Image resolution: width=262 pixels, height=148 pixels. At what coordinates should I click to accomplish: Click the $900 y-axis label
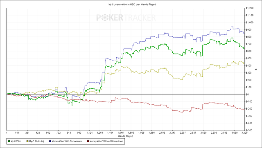248,29
